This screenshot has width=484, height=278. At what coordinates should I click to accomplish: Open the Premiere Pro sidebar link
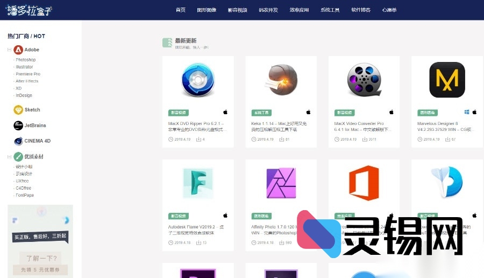coord(28,74)
